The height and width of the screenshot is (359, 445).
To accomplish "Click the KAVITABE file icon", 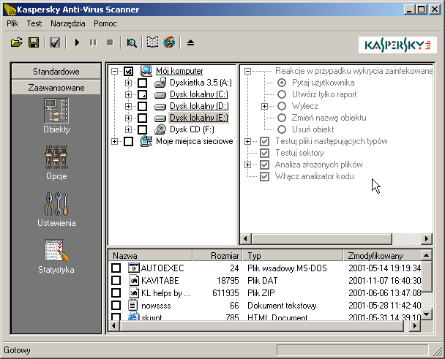I will (x=134, y=281).
